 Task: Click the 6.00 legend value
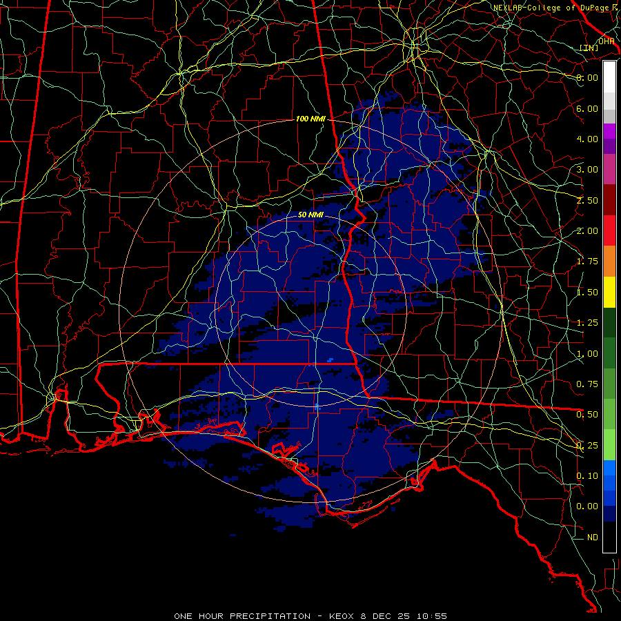click(x=587, y=108)
